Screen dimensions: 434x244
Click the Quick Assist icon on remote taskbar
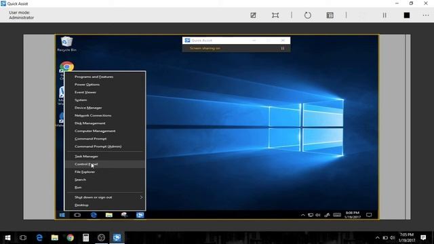tap(140, 215)
